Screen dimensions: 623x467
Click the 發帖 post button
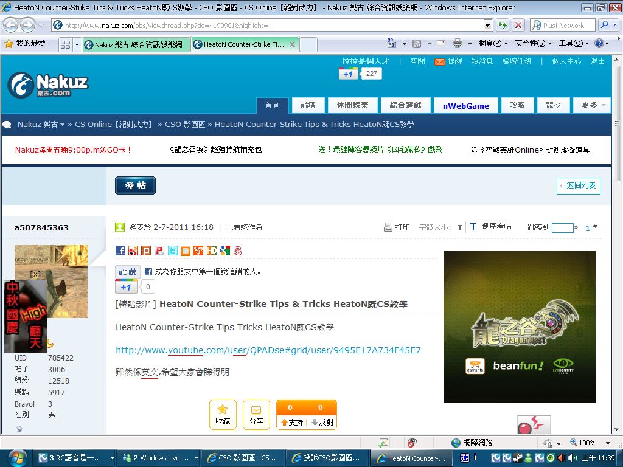[x=136, y=185]
